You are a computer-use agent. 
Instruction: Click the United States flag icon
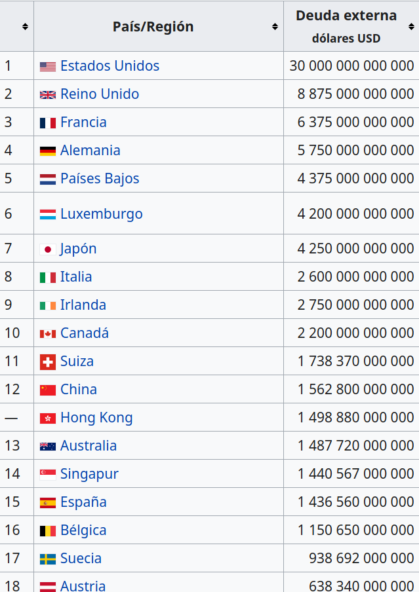tap(47, 66)
